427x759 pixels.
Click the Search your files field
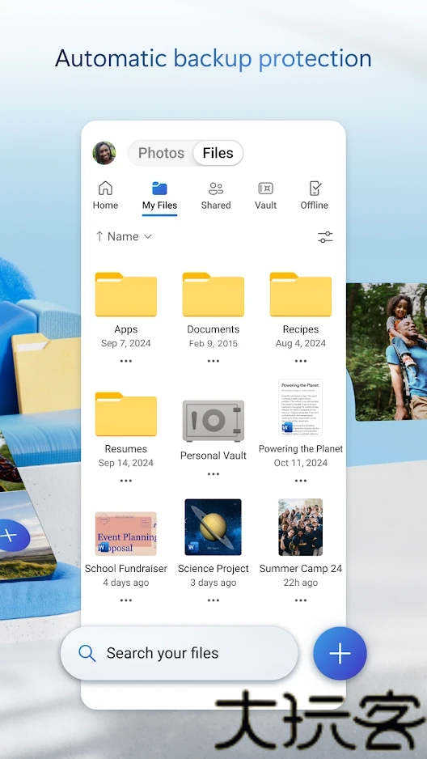(x=180, y=653)
